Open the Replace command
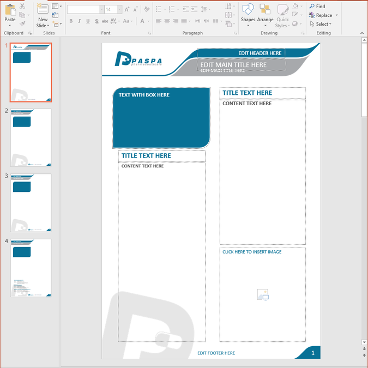 [x=323, y=15]
